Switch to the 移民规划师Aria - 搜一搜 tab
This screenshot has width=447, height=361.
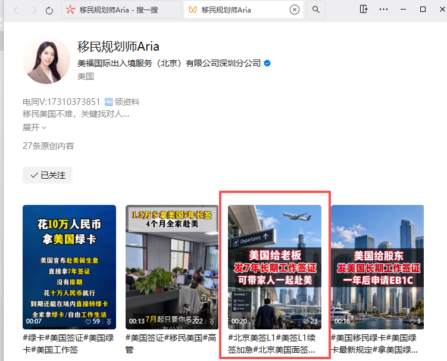pyautogui.click(x=122, y=10)
